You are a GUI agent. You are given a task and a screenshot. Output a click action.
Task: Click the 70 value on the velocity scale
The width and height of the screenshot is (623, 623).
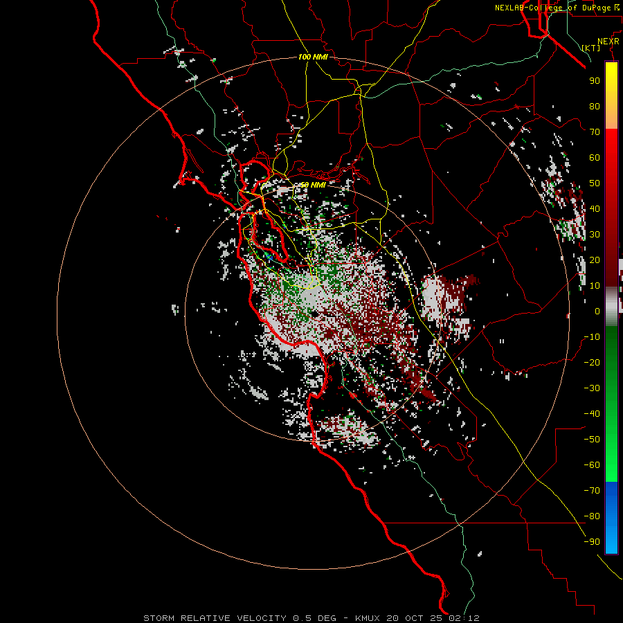(595, 132)
